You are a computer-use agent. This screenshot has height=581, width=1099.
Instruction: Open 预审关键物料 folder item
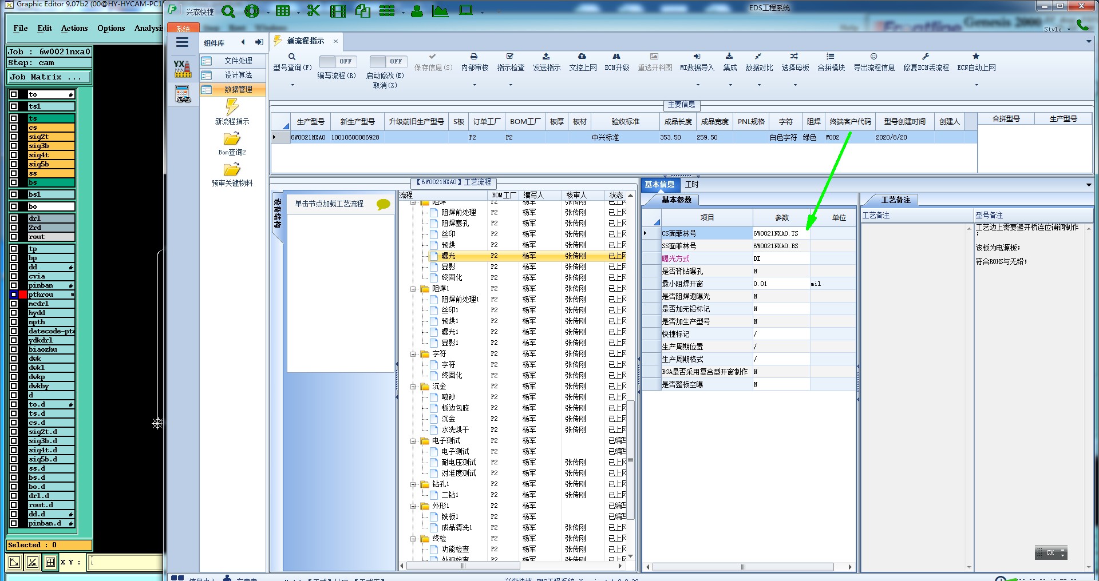[232, 174]
